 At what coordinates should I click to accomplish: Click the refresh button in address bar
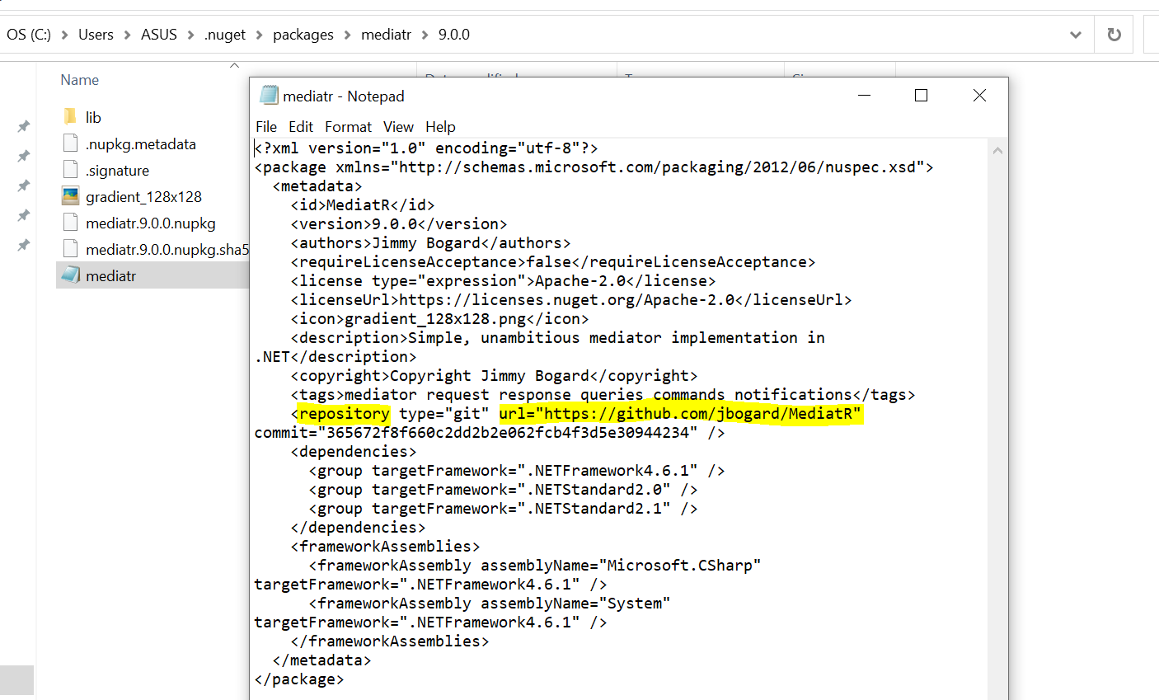pyautogui.click(x=1114, y=35)
